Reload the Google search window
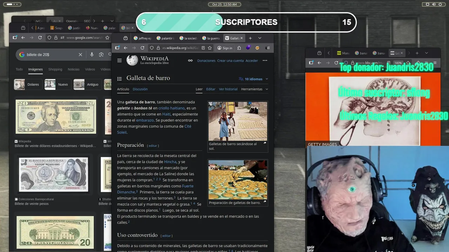The height and width of the screenshot is (252, 449). coord(40,37)
